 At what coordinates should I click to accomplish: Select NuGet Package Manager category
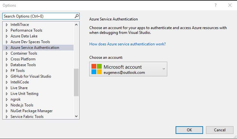(x=32, y=111)
